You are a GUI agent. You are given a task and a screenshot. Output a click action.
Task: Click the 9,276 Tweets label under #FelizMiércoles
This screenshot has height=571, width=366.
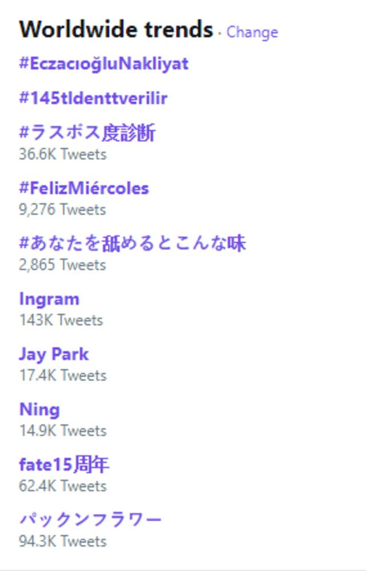(x=62, y=210)
